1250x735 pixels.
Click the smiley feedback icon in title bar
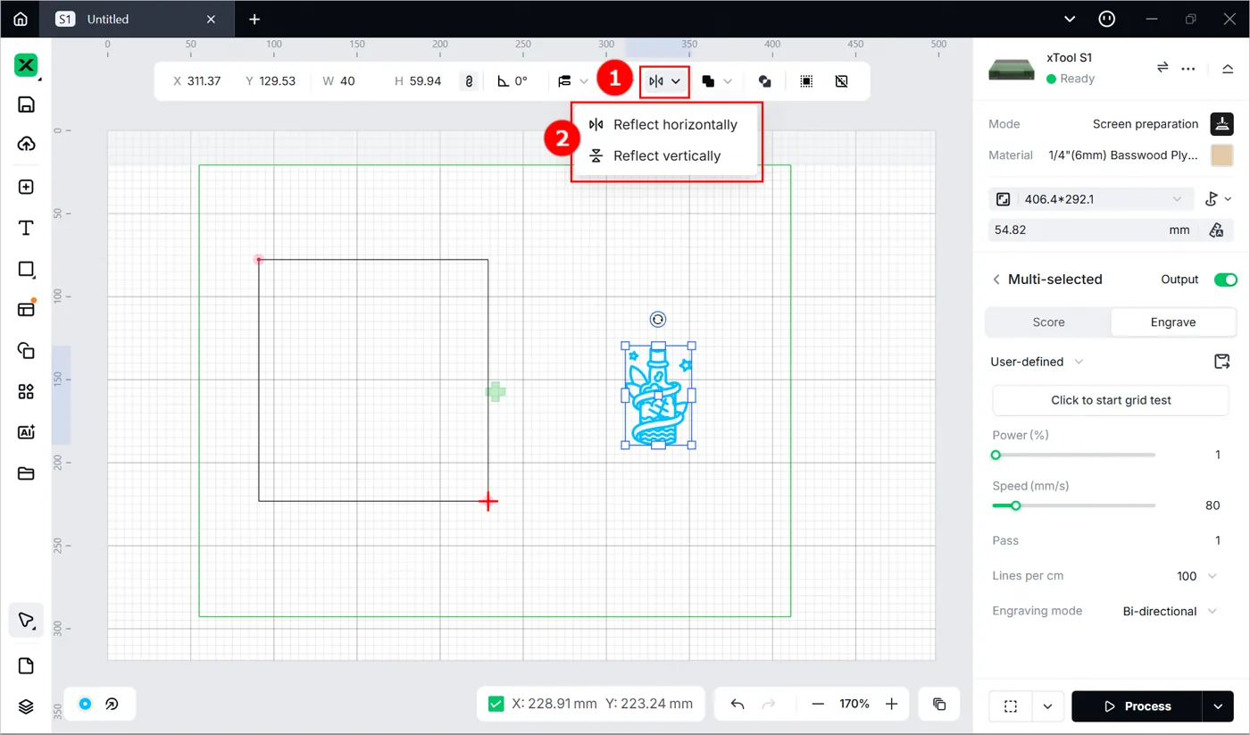pyautogui.click(x=1107, y=19)
